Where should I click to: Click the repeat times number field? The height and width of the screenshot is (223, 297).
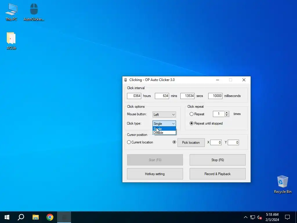tap(219, 114)
